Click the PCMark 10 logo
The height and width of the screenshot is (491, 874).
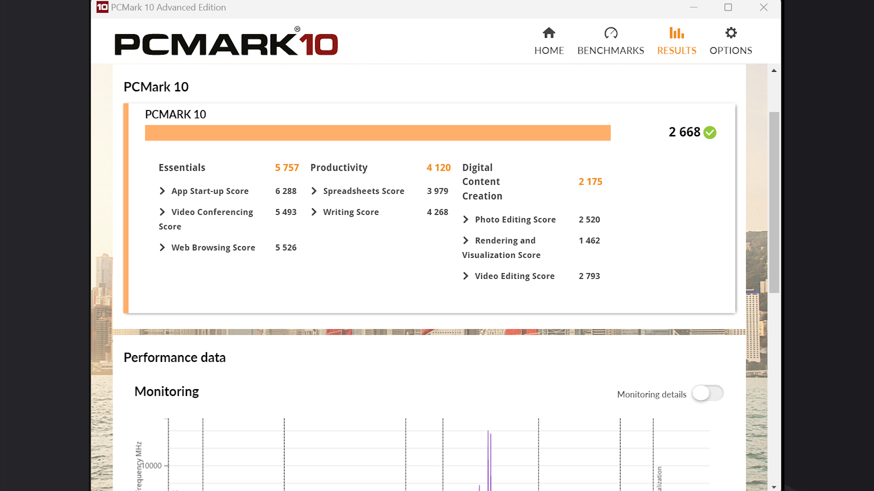pos(226,43)
